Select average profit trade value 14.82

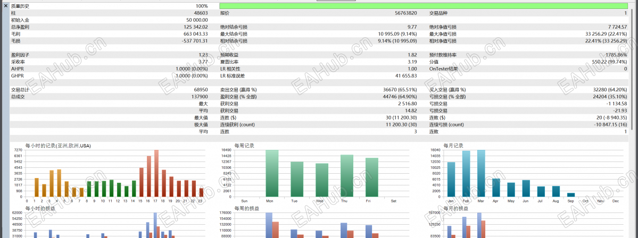[x=411, y=110]
